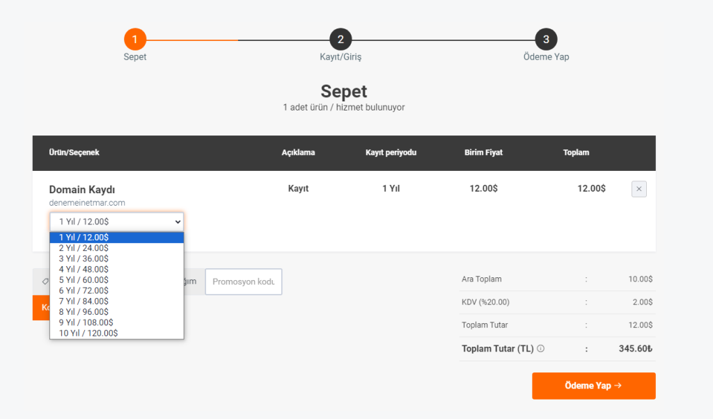Select the 1 Yıl / 12.00$ option
Image resolution: width=713 pixels, height=419 pixels.
[x=117, y=238]
